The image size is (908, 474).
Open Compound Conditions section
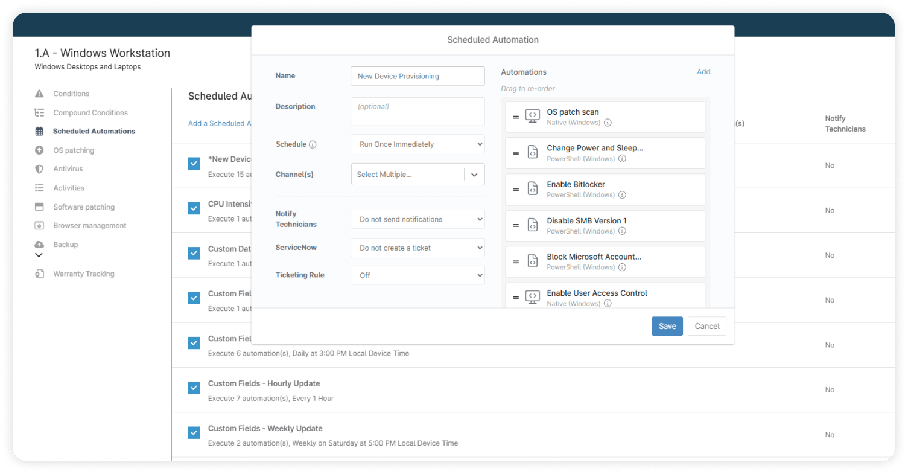point(90,112)
